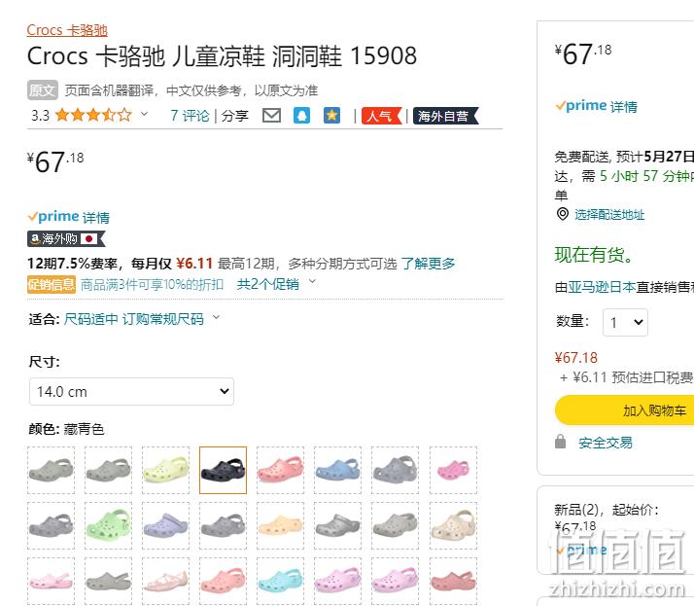Screen dimensions: 694x606
Task: Select the navy 藏青色 clog swatch
Action: click(x=224, y=470)
